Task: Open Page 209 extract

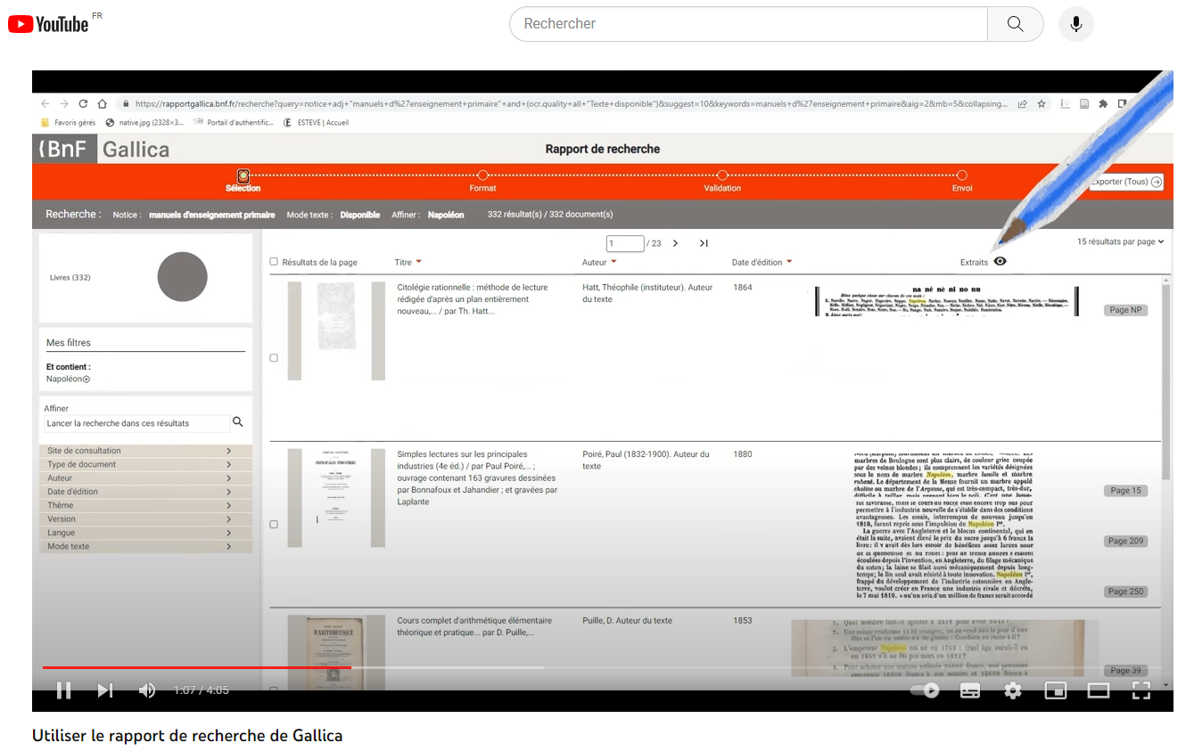Action: click(1125, 541)
